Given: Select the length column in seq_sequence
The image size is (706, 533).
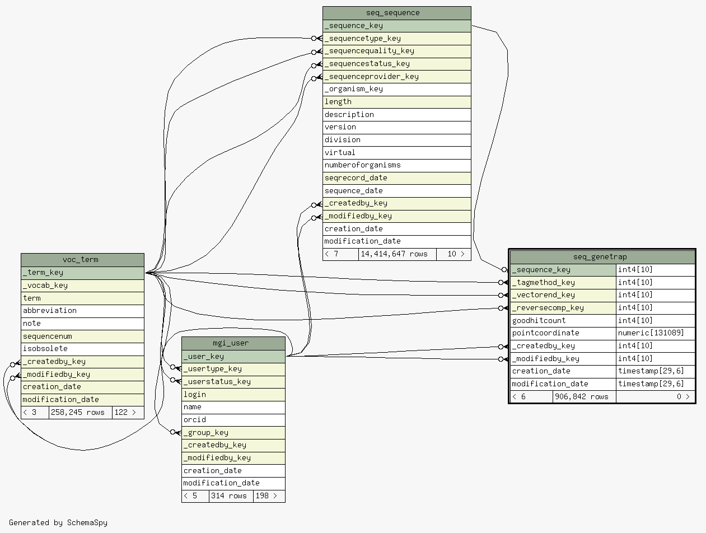Looking at the screenshot, I should click(397, 102).
